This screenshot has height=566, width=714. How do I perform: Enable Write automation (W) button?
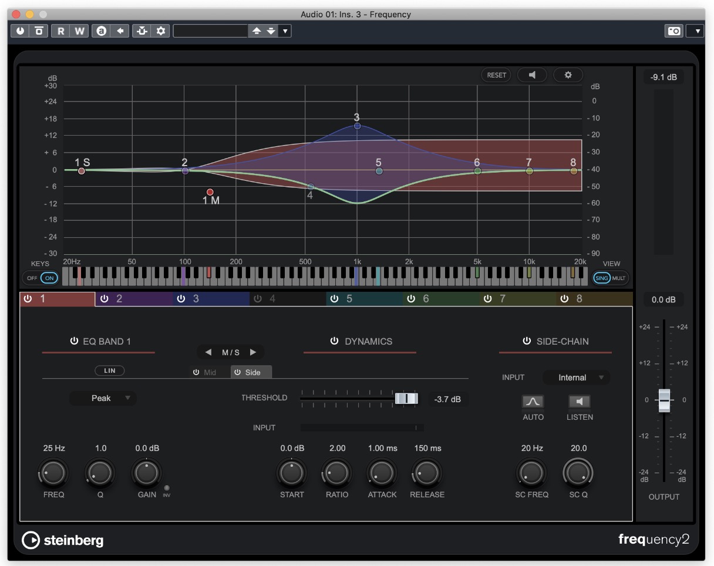80,31
